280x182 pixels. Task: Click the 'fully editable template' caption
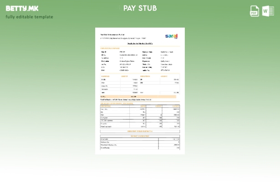tap(29, 17)
